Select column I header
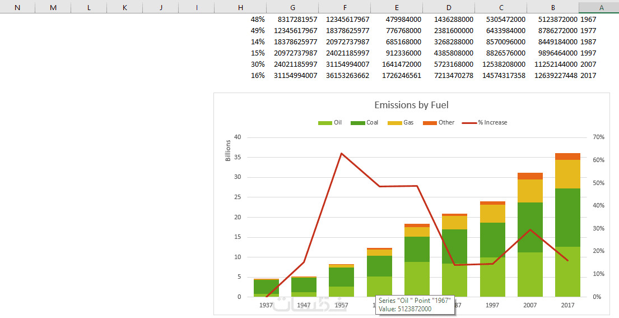619x318 pixels. [197, 7]
